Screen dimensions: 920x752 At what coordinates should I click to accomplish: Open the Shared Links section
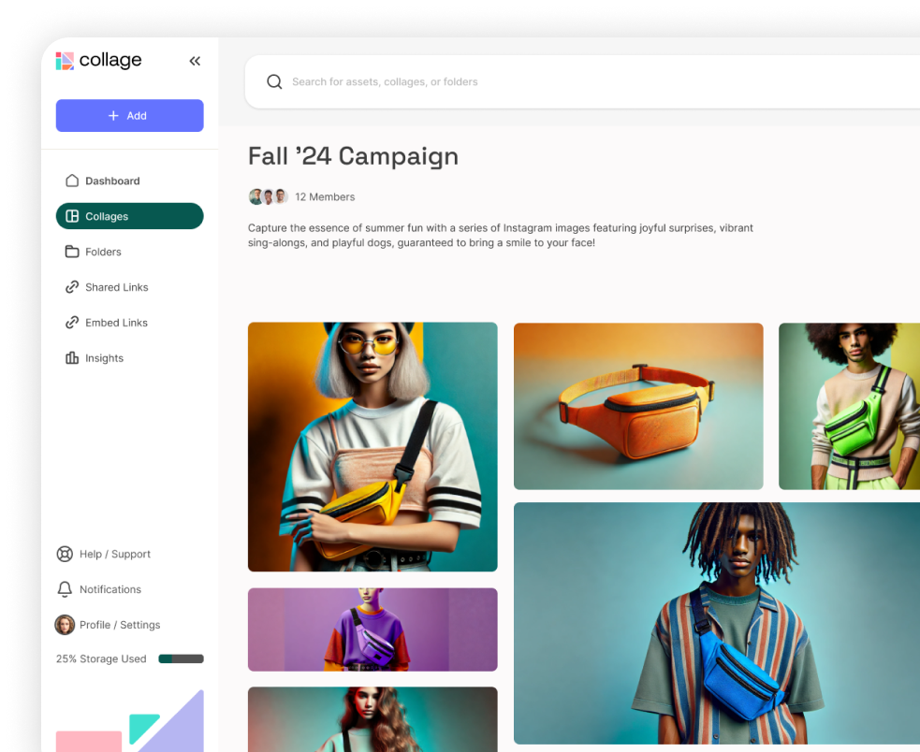116,287
